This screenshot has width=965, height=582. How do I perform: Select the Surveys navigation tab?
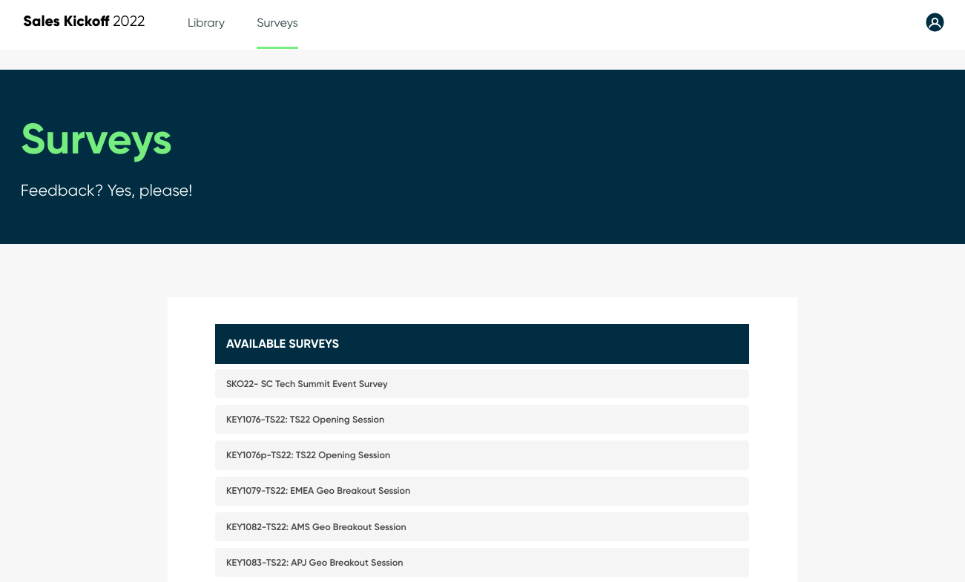pos(277,23)
